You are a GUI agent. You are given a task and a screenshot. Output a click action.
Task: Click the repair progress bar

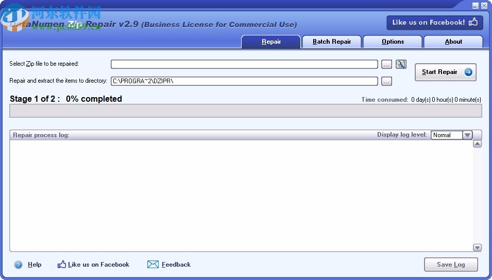pos(246,111)
